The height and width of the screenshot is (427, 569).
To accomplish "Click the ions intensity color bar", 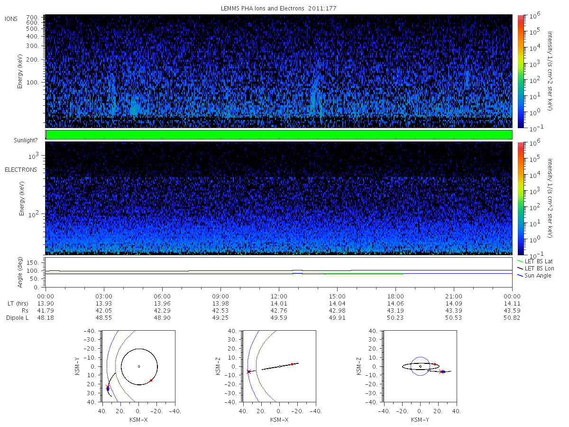I will point(520,71).
